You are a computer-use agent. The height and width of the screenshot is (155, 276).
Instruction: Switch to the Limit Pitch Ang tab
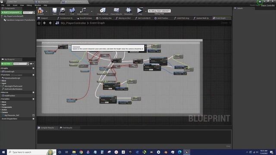click(182, 18)
